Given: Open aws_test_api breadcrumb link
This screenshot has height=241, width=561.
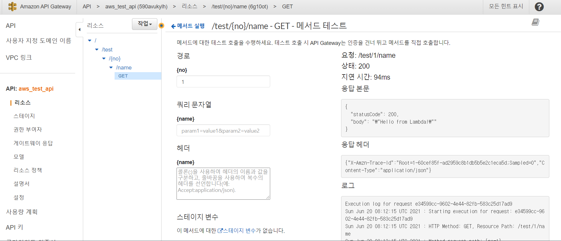Looking at the screenshot, I should click(136, 7).
